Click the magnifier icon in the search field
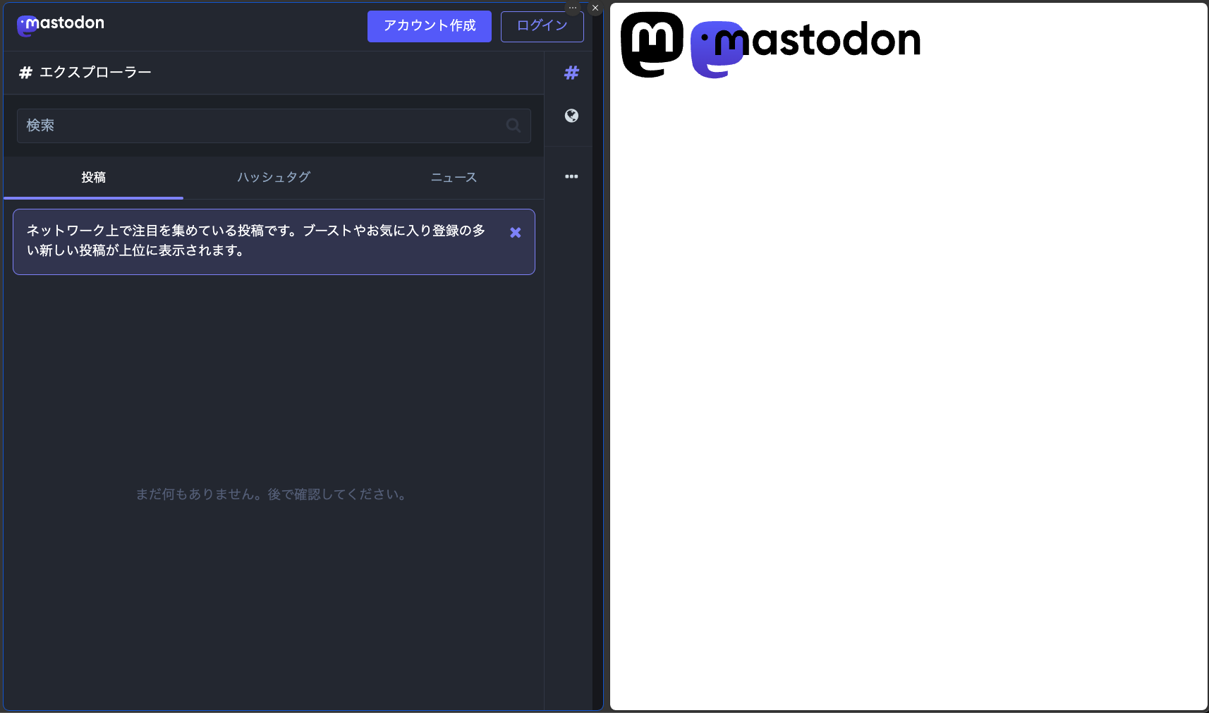 point(514,126)
